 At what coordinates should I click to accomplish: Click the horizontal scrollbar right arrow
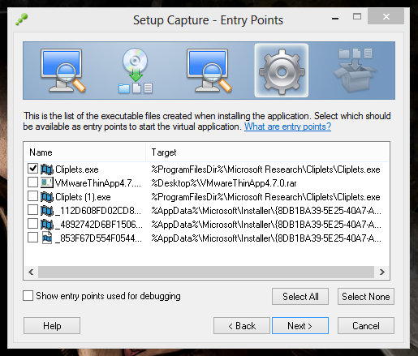point(381,272)
